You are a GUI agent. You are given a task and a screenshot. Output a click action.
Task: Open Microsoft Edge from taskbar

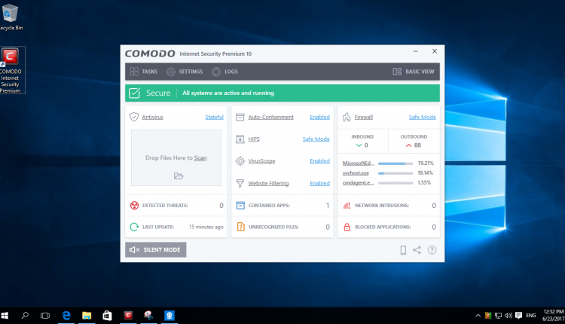click(66, 316)
